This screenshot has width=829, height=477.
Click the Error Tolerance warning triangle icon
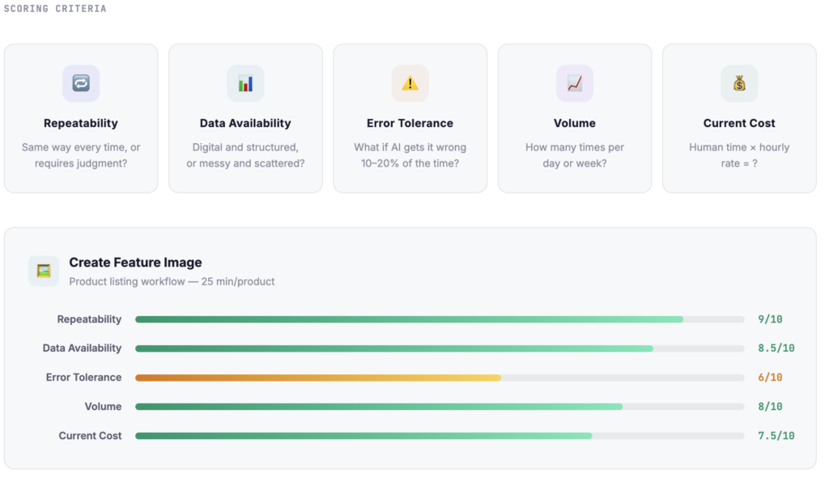pos(410,83)
